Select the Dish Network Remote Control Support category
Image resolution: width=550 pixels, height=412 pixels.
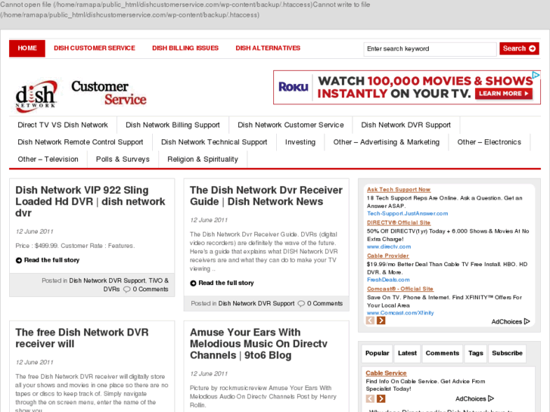pyautogui.click(x=80, y=142)
